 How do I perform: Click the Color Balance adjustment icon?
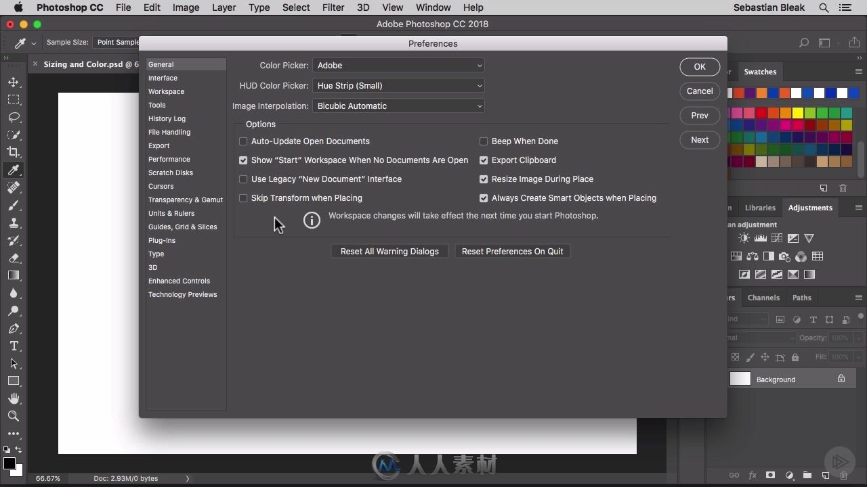[753, 256]
